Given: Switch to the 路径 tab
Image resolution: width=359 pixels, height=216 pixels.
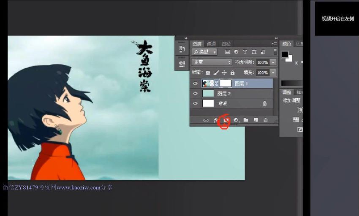Looking at the screenshot, I should pyautogui.click(x=226, y=44).
